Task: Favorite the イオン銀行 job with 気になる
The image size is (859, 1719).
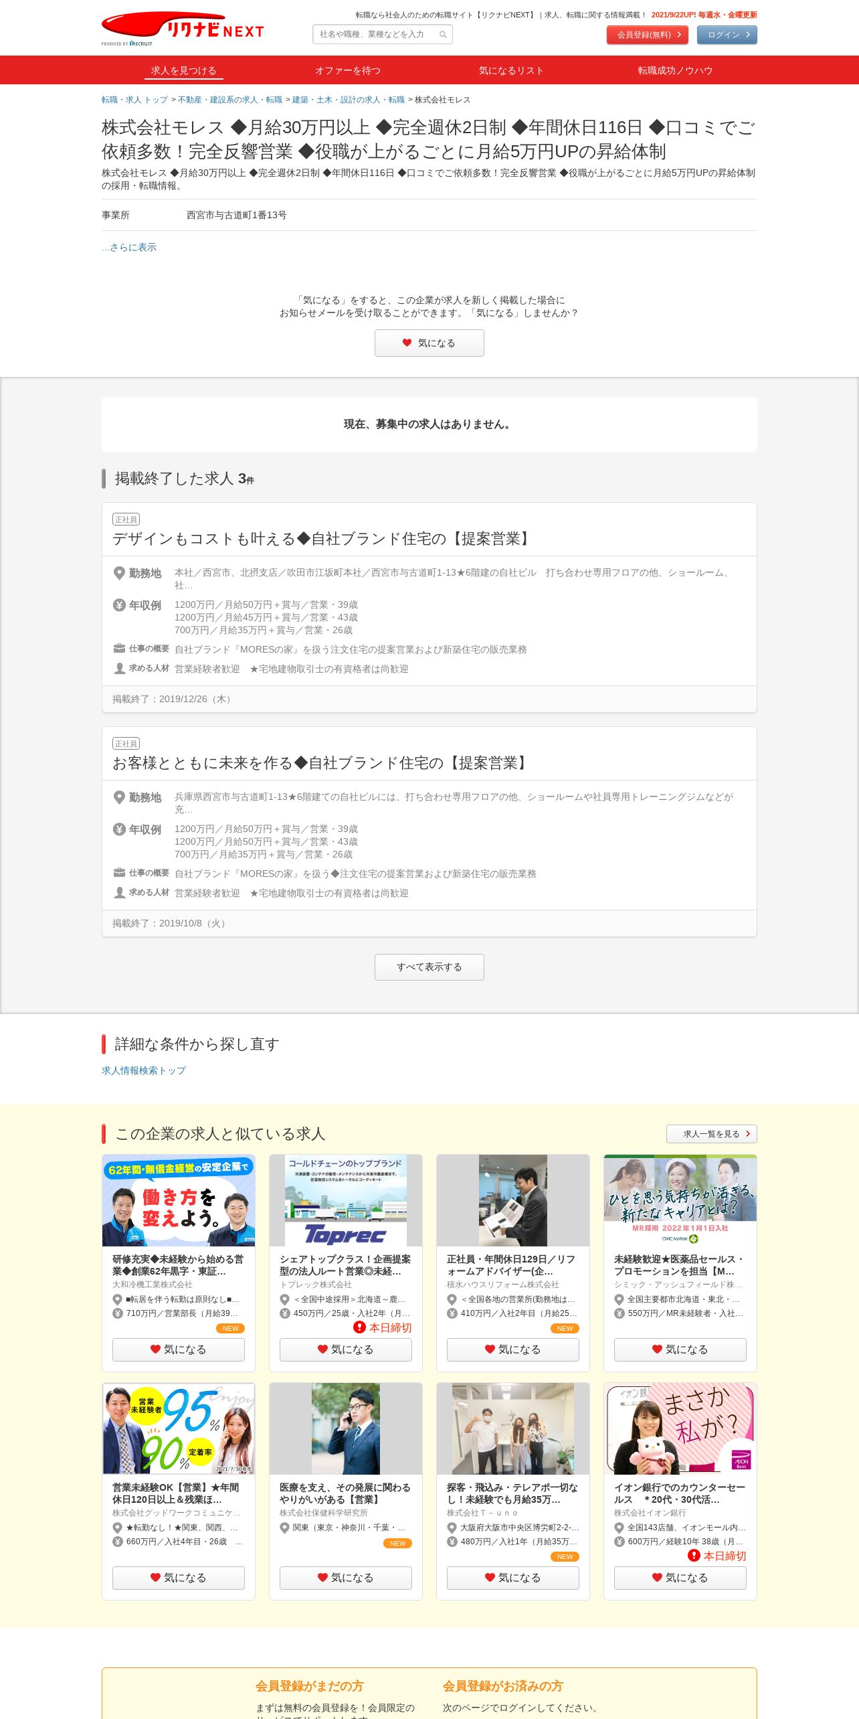Action: [680, 1578]
